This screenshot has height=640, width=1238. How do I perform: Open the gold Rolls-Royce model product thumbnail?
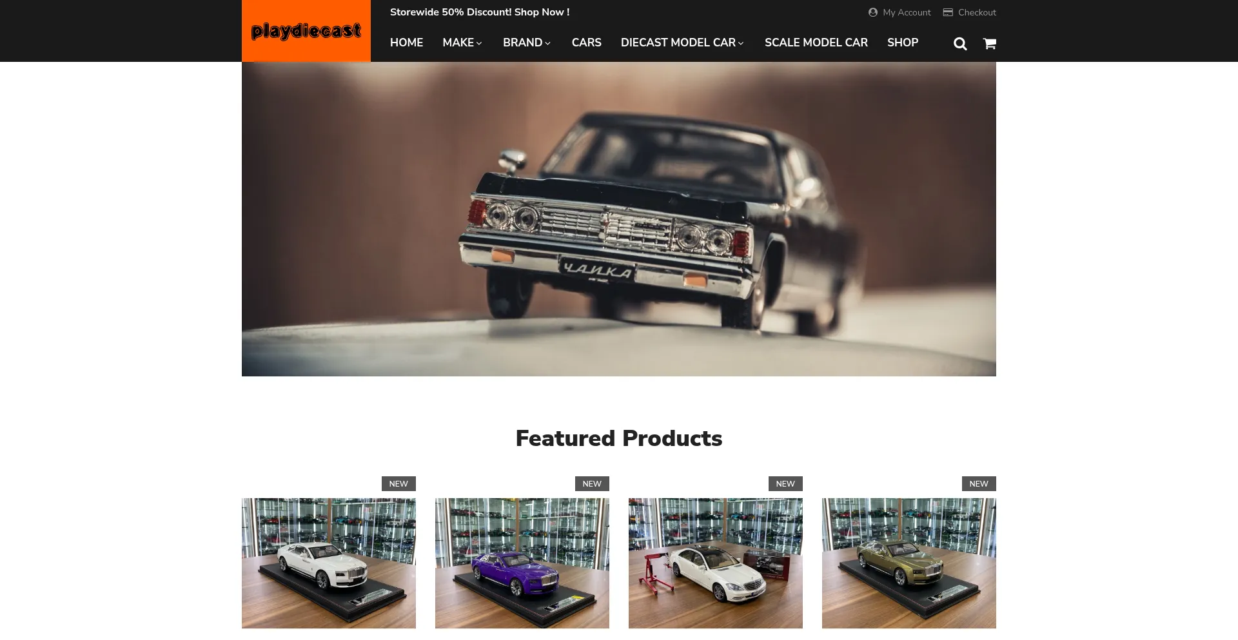[909, 563]
